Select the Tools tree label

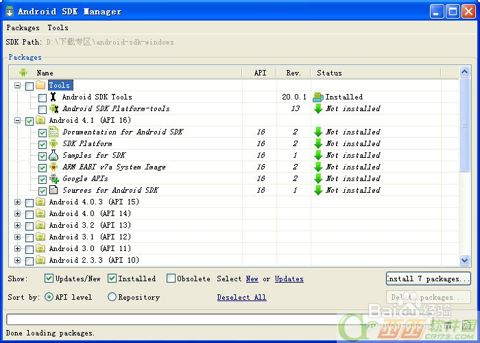click(x=60, y=85)
